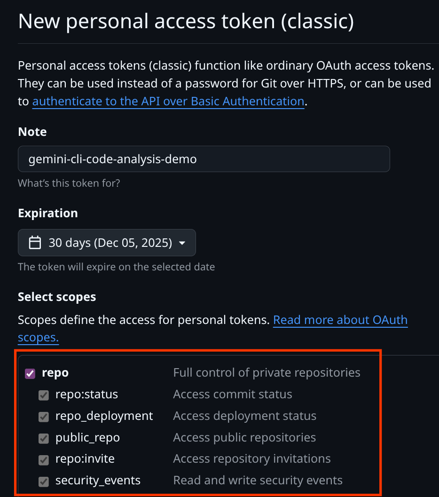439x497 pixels.
Task: Click the "Full control of private repositories" description
Action: click(267, 373)
